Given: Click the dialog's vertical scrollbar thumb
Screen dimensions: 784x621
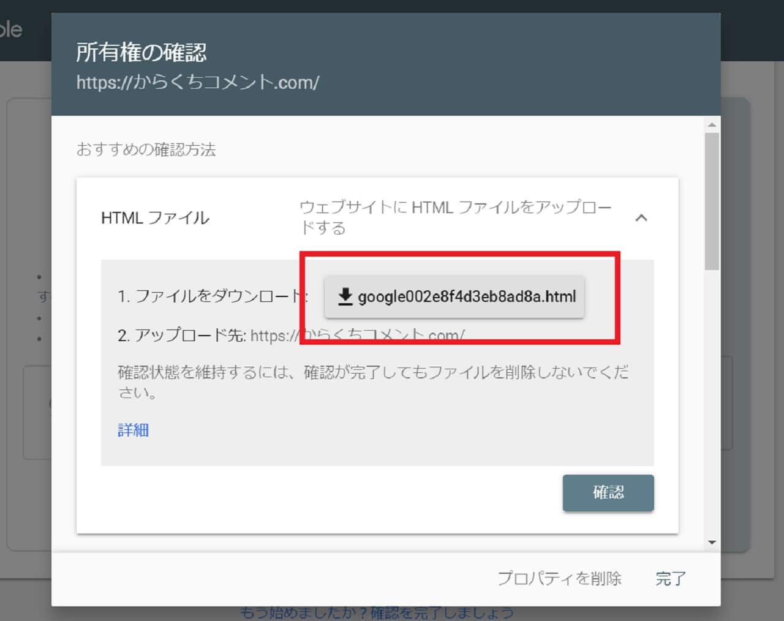Looking at the screenshot, I should (x=711, y=201).
